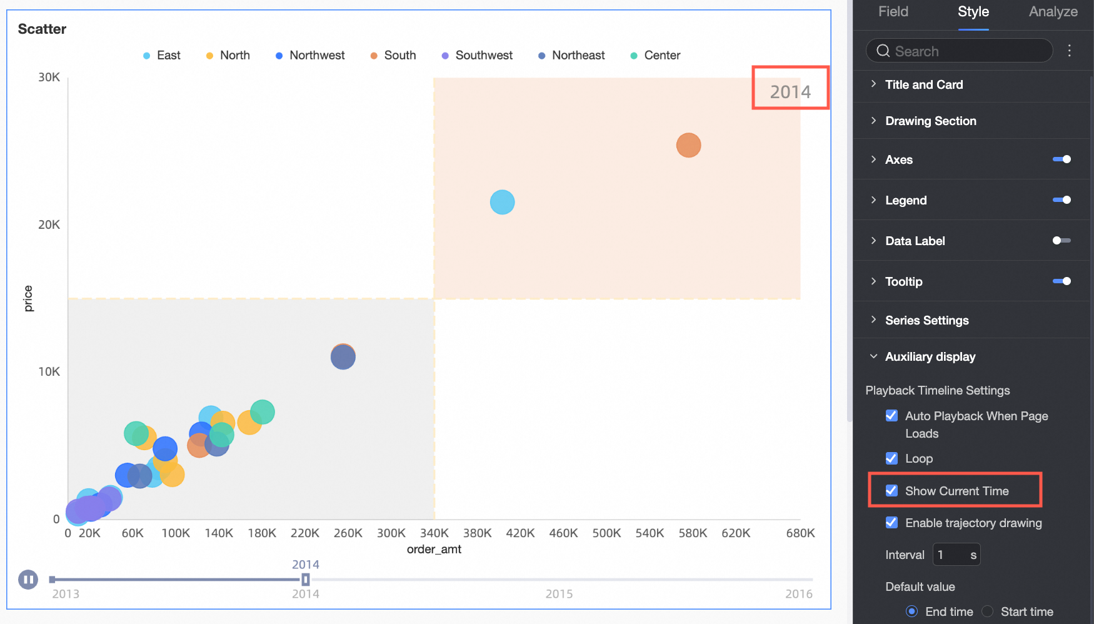1094x624 pixels.
Task: Click the large orange South bubble
Action: (x=688, y=145)
